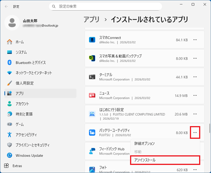
Task: Select 移動 in the context menu
Action: point(165,152)
